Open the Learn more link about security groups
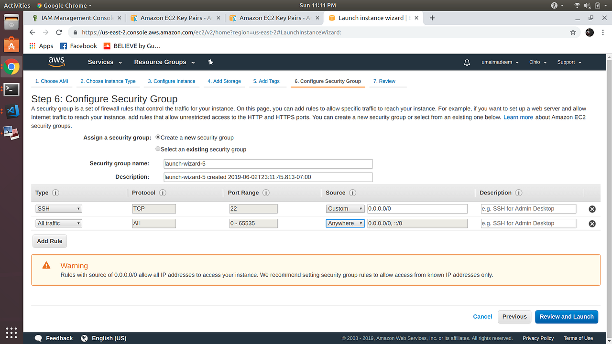This screenshot has height=344, width=612. (x=518, y=117)
